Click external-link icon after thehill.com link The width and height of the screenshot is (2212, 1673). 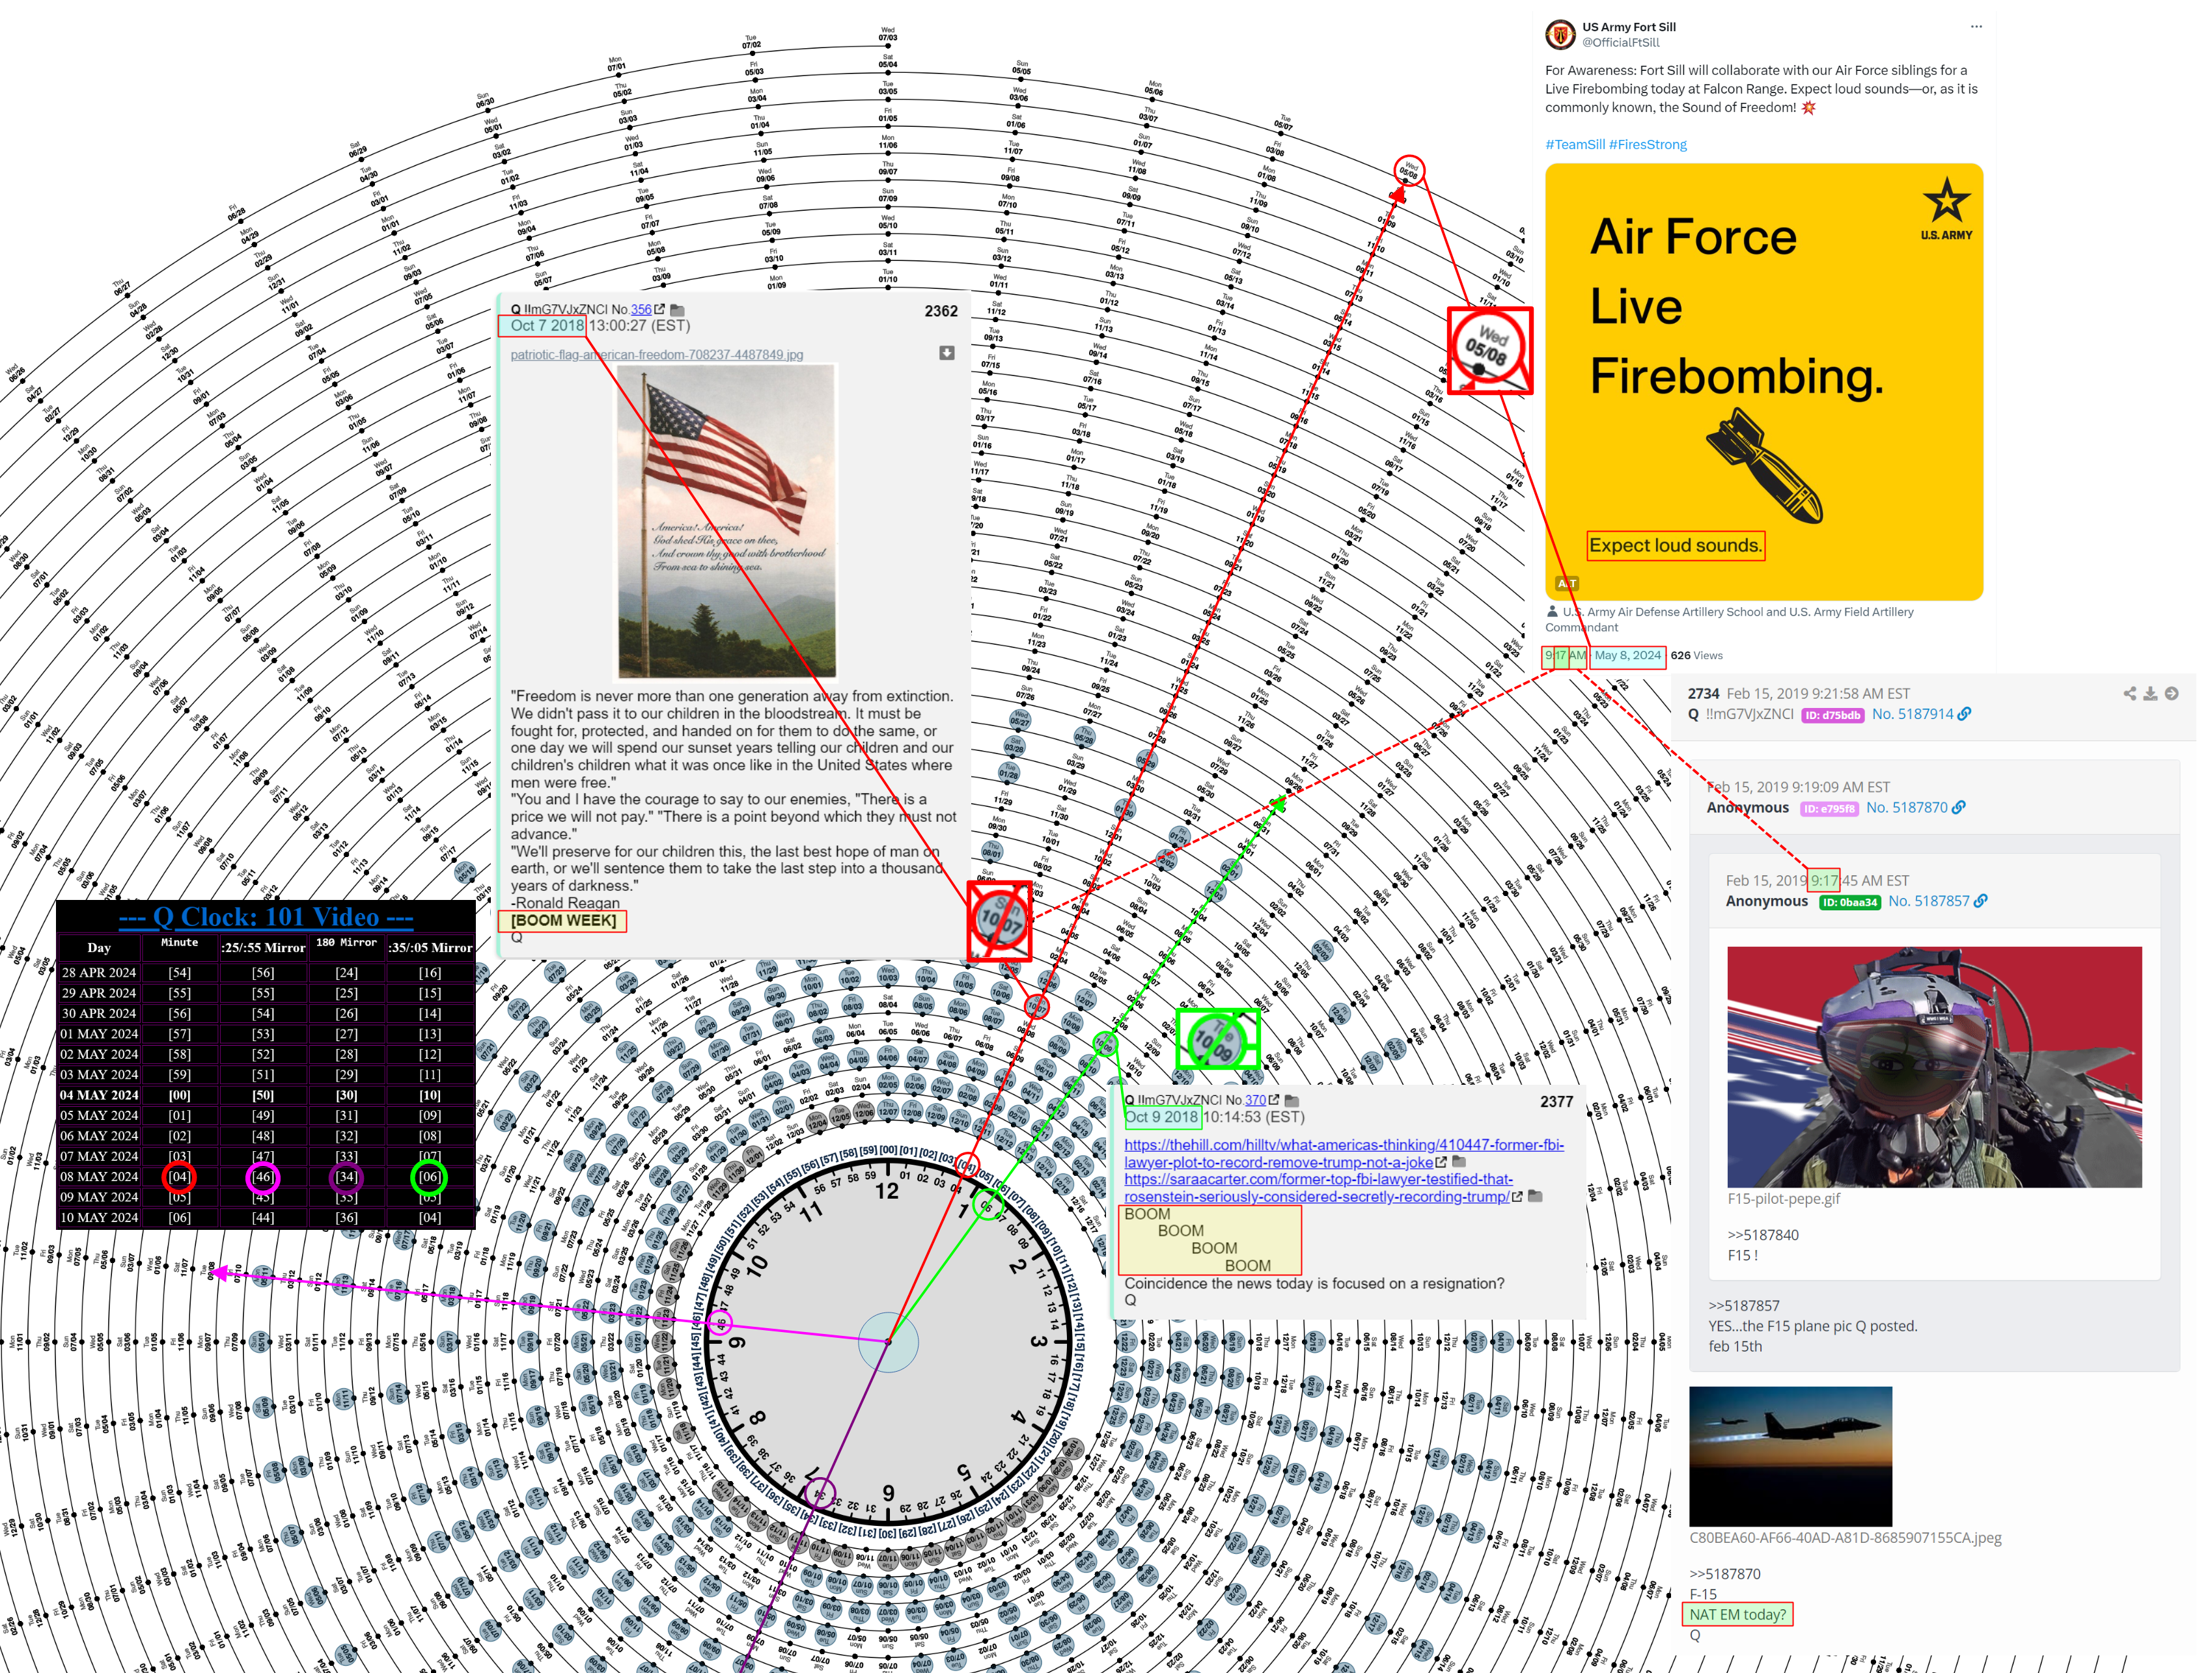1441,1162
